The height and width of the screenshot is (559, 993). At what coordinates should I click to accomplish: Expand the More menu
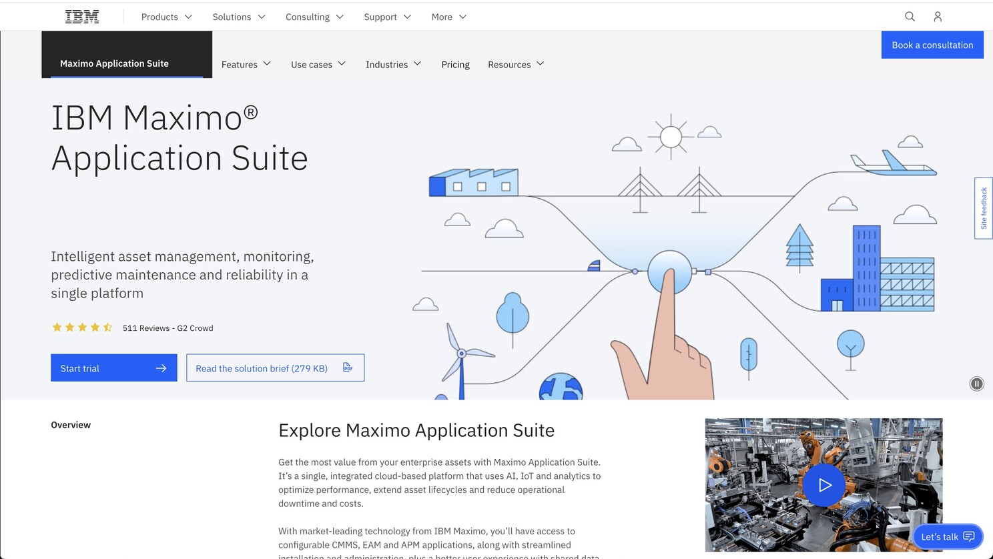click(x=448, y=17)
